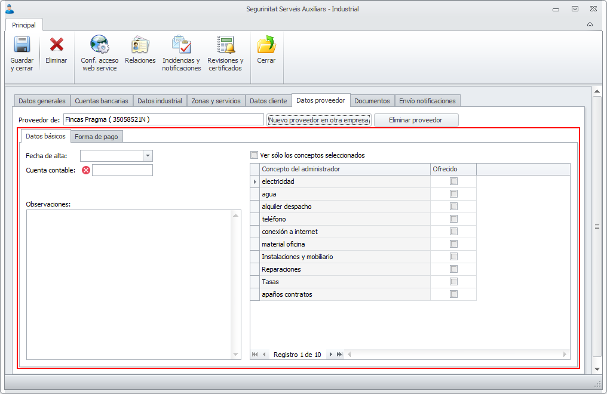Image resolution: width=607 pixels, height=394 pixels.
Task: Check Ofrecido for teléfono
Action: [454, 219]
